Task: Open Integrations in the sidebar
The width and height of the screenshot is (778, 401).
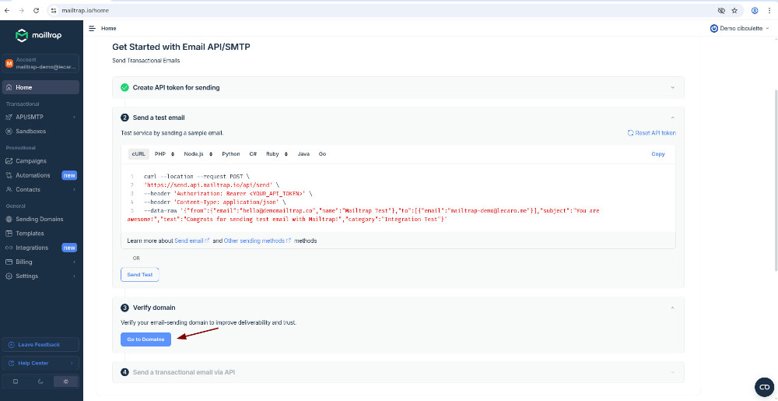Action: coord(32,248)
